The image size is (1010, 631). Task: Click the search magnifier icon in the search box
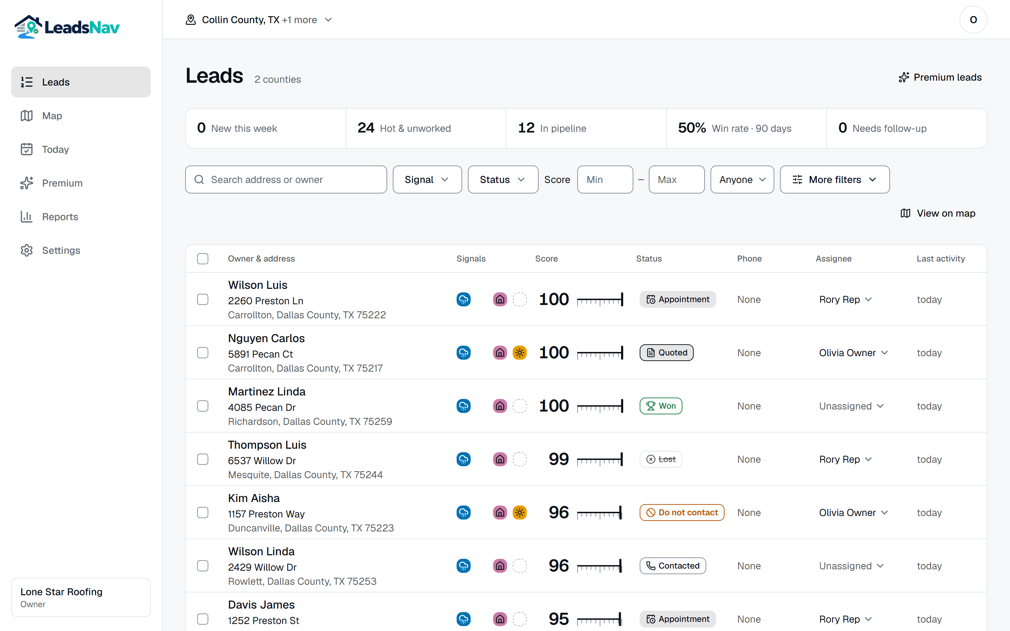tap(200, 179)
